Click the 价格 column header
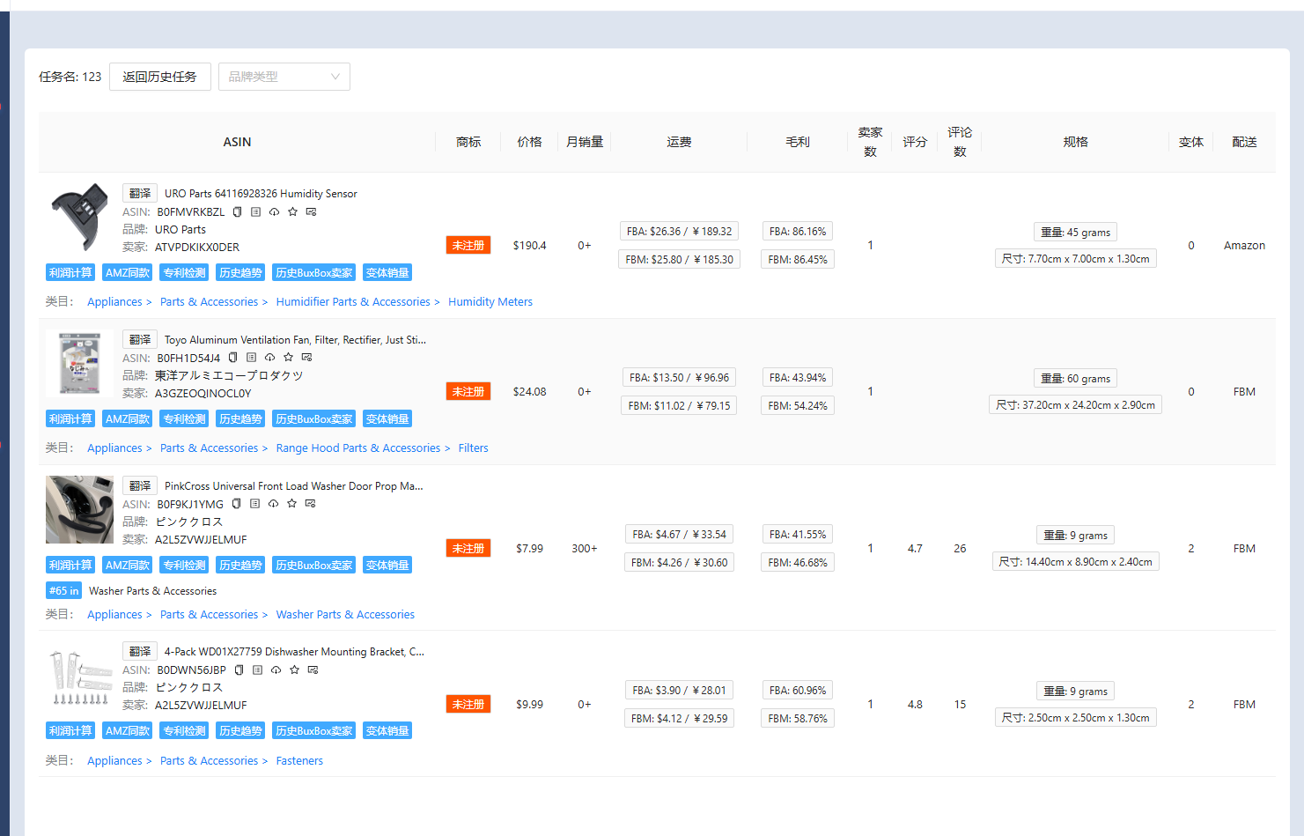 (529, 142)
